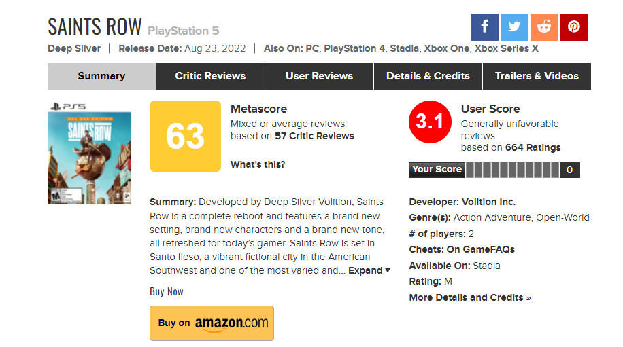The image size is (623, 347).
Task: Click the Buy on Amazon.com button
Action: 212,323
